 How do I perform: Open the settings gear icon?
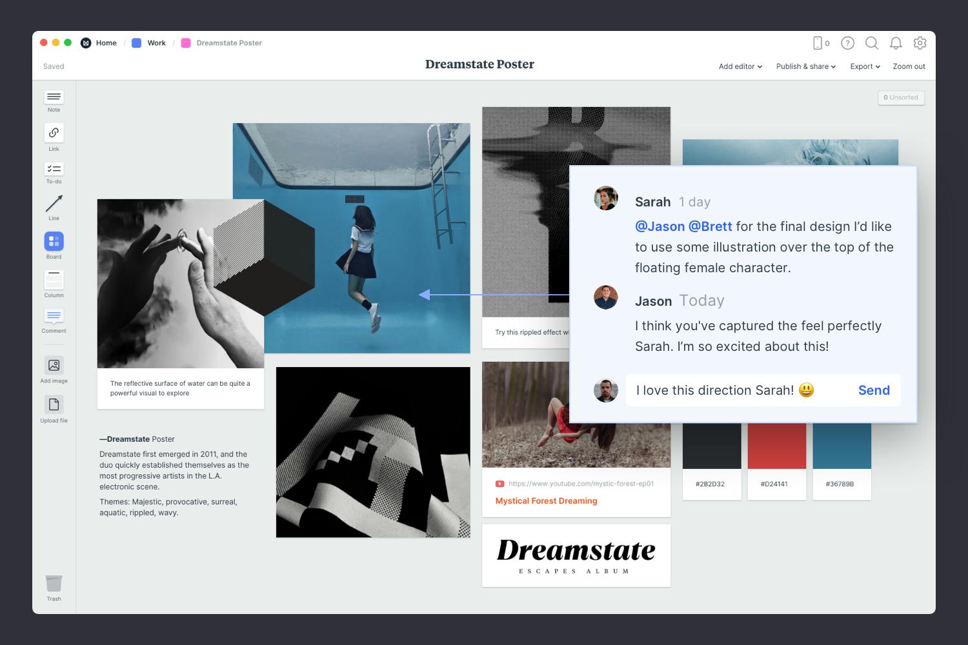point(920,43)
